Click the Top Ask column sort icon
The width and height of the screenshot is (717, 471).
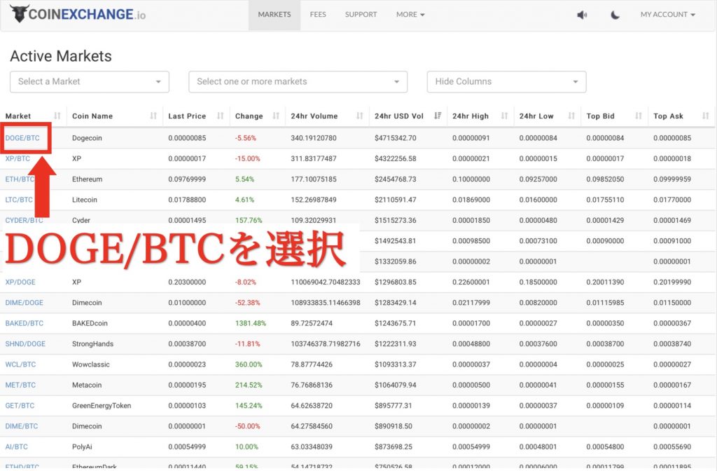click(x=706, y=116)
